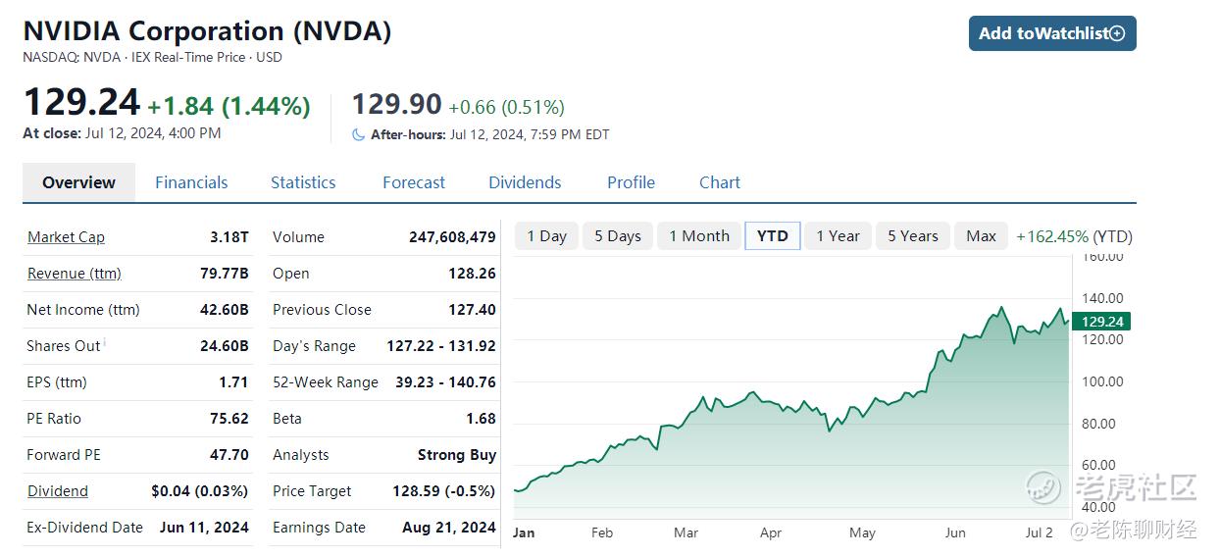Click the after-hours moon icon

pos(358,134)
